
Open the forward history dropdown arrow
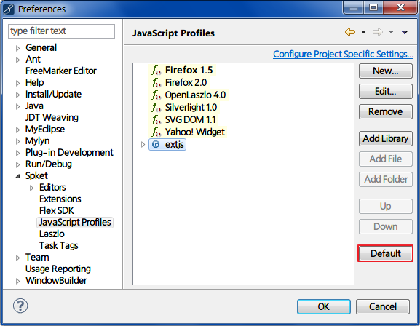(391, 32)
